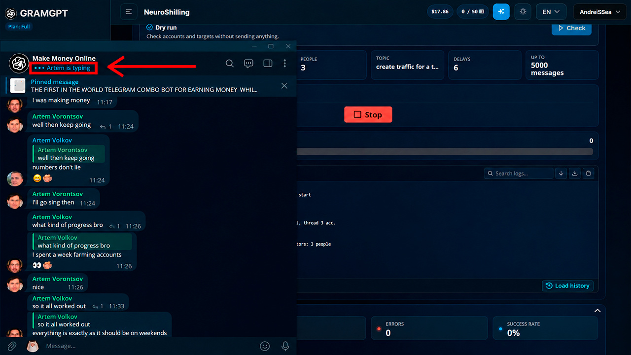Collapse the statistics section chevron
Screen dimensions: 631x355
tap(597, 311)
